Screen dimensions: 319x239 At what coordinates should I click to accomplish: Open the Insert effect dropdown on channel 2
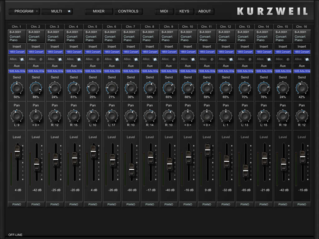(36, 52)
